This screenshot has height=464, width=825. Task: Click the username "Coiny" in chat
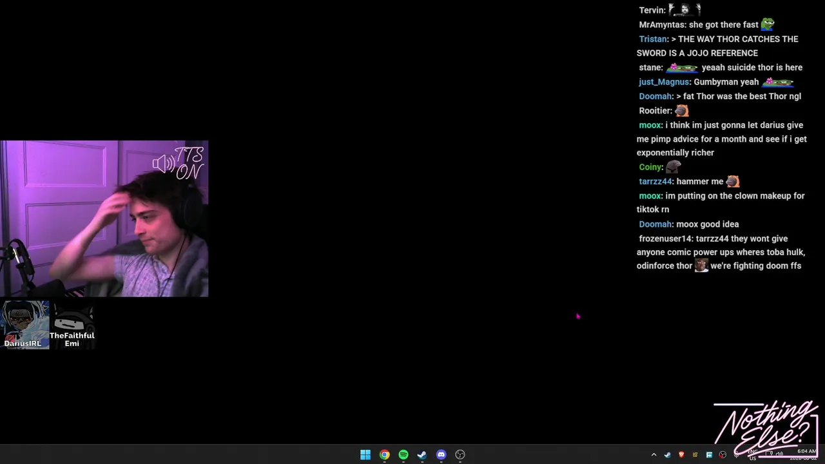click(x=650, y=167)
